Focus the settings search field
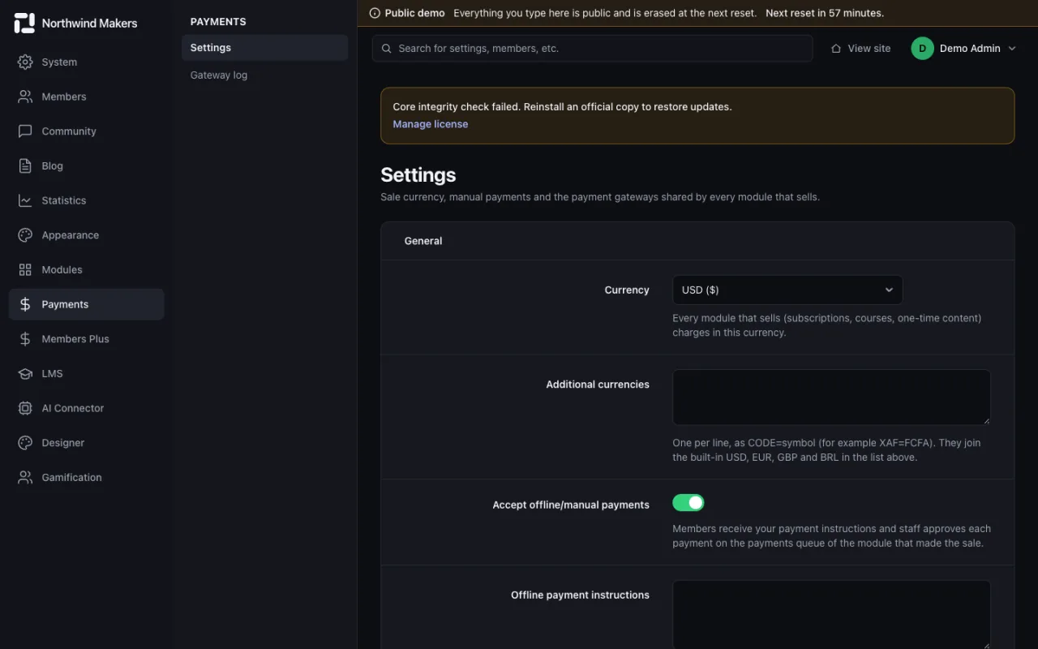This screenshot has width=1038, height=649. (x=592, y=49)
